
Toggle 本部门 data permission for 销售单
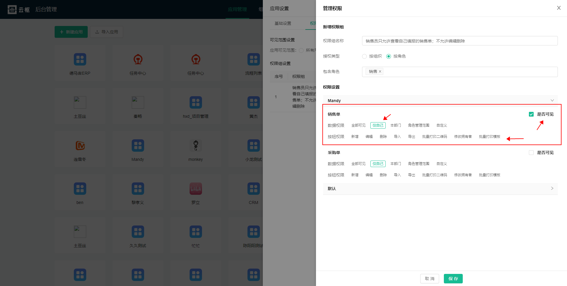point(396,125)
